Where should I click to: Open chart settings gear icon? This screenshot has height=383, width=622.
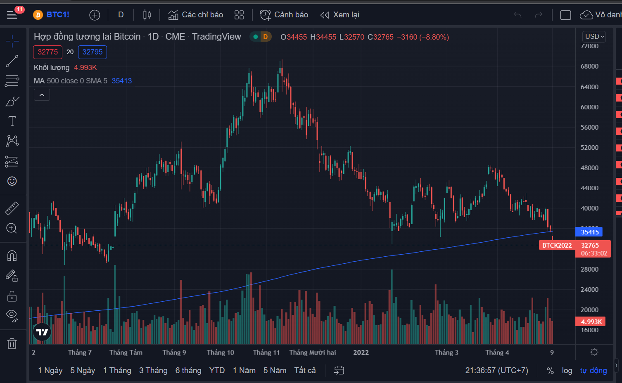[594, 352]
